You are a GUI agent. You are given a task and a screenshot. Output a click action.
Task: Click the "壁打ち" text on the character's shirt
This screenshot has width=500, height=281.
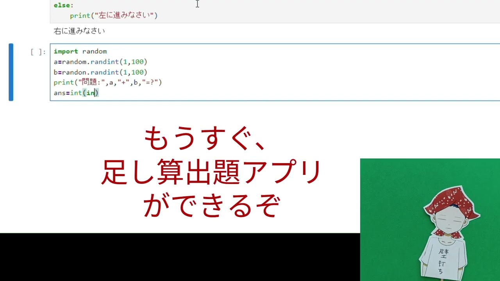443,259
